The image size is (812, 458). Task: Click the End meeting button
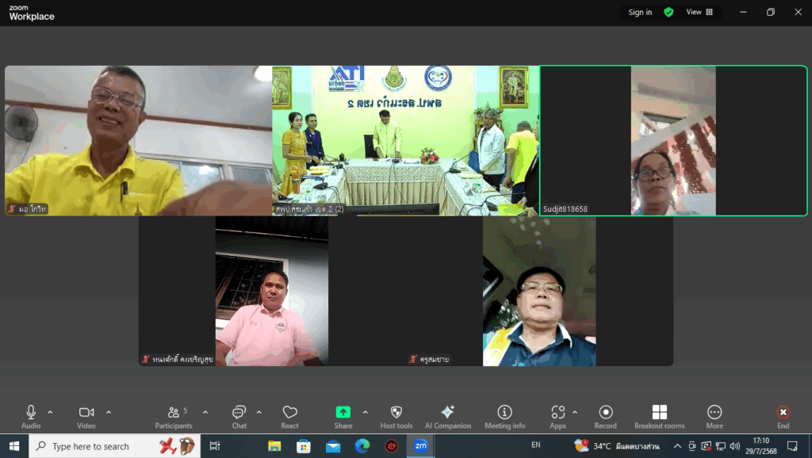(783, 416)
